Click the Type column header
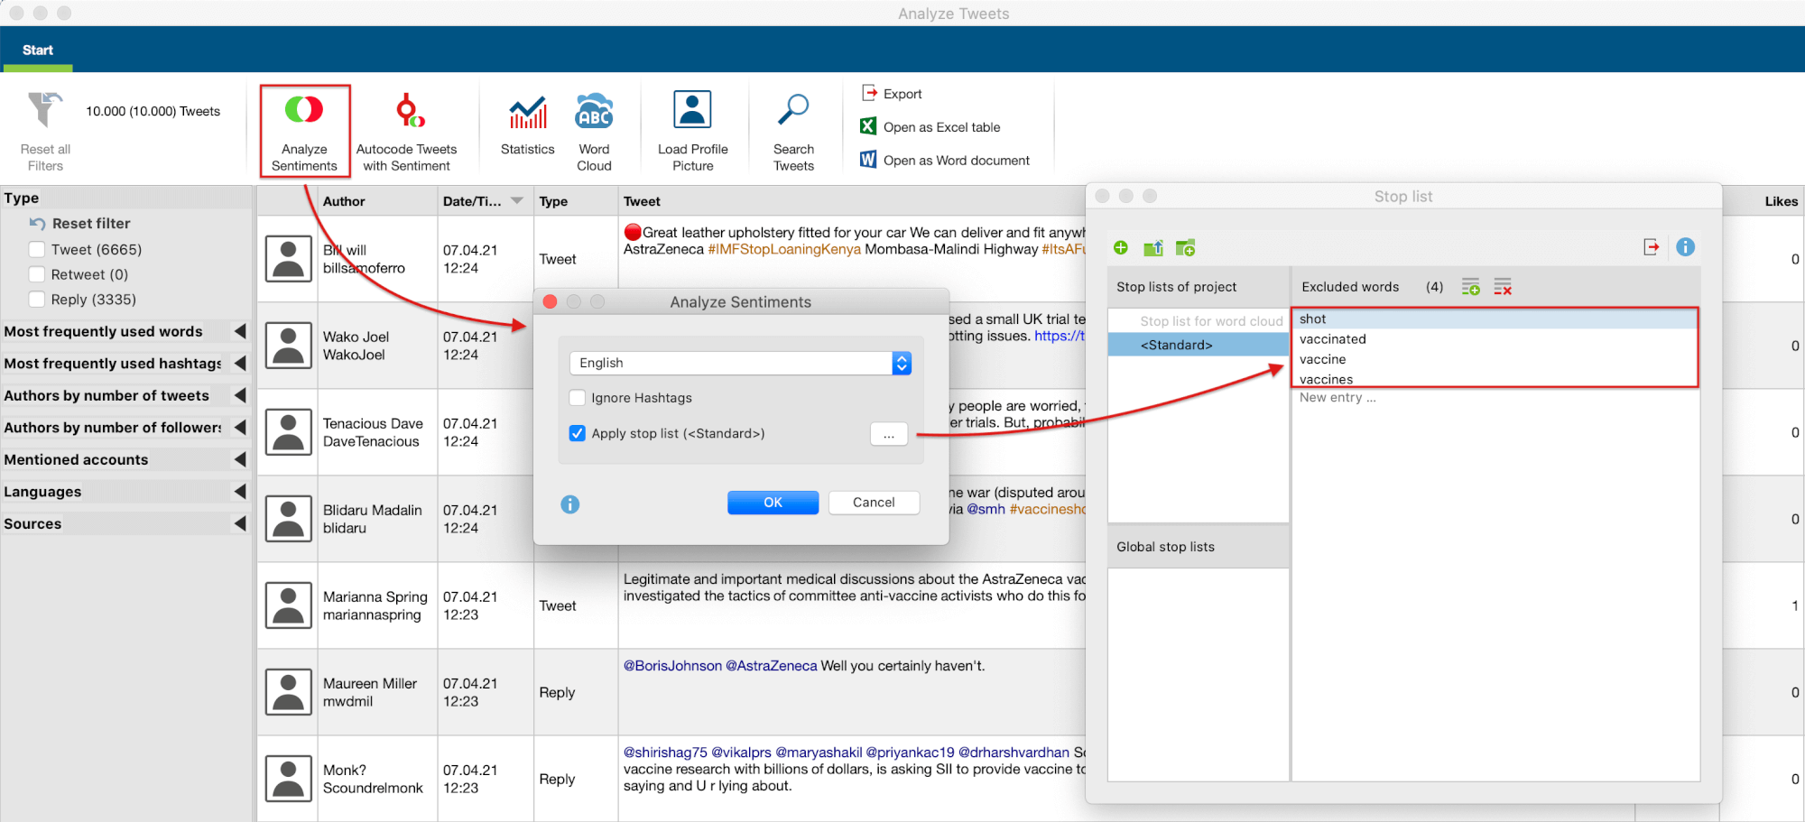 (576, 201)
